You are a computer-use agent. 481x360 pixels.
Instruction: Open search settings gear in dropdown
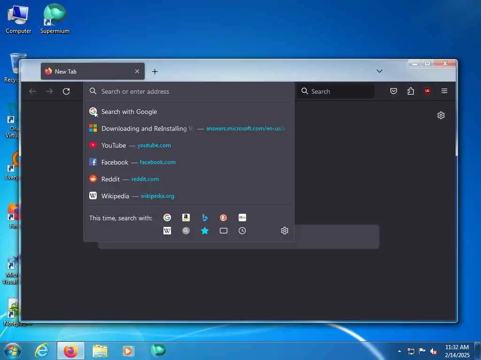coord(285,231)
